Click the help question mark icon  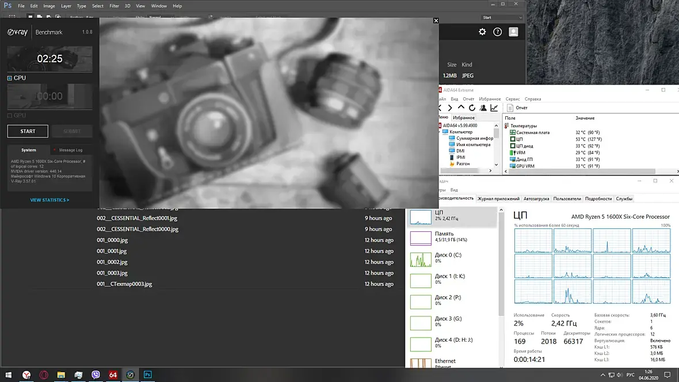pyautogui.click(x=498, y=32)
